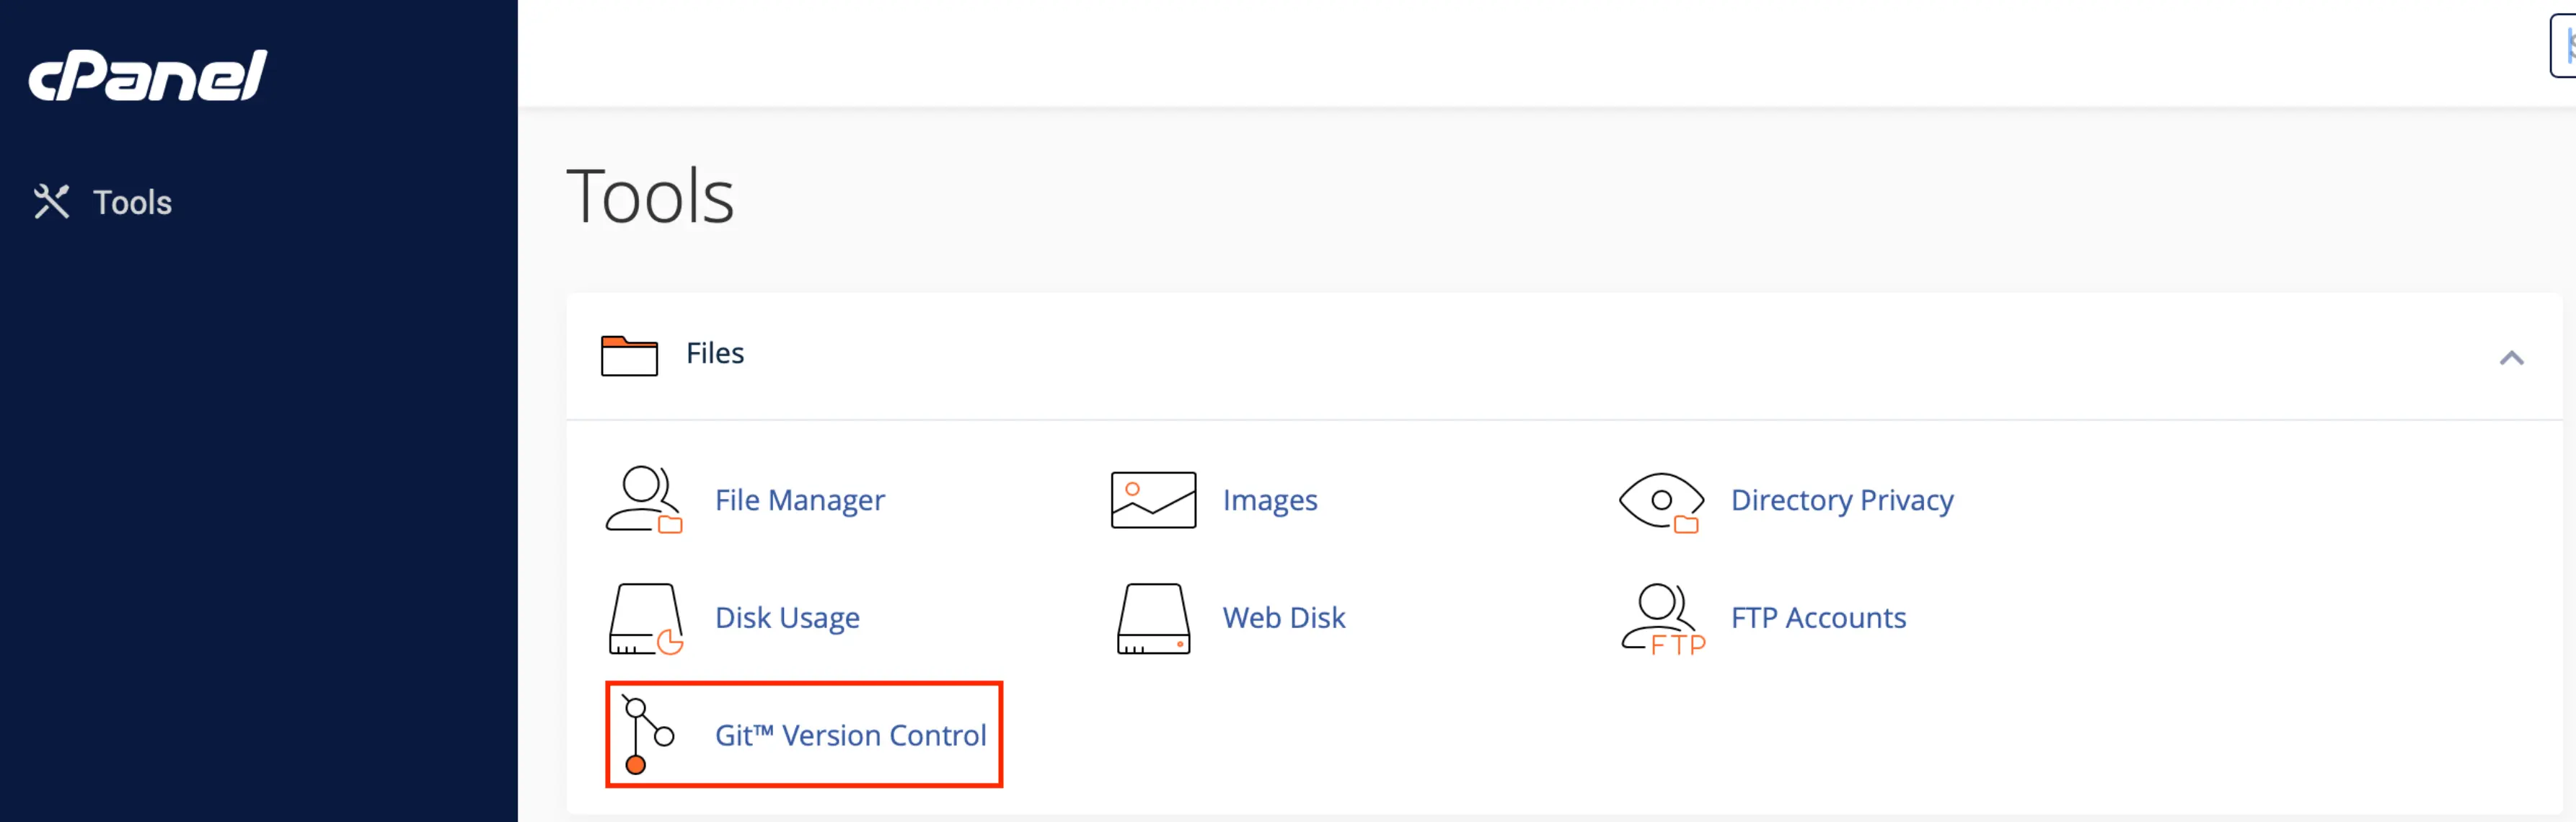The width and height of the screenshot is (2576, 822).
Task: Click the cPanel logo
Action: click(x=148, y=76)
